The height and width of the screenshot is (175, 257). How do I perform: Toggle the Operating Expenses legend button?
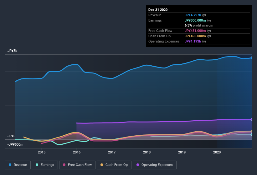click(x=155, y=165)
